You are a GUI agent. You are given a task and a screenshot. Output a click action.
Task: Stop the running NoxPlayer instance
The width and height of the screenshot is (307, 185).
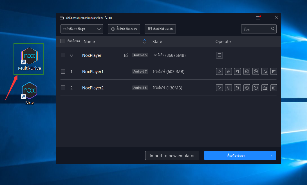(x=219, y=55)
